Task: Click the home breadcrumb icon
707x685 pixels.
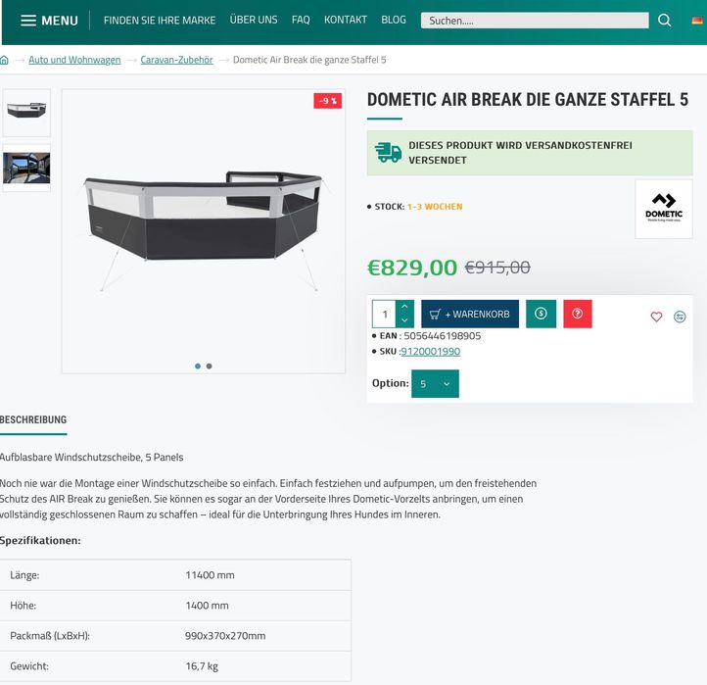Action: tap(5, 61)
